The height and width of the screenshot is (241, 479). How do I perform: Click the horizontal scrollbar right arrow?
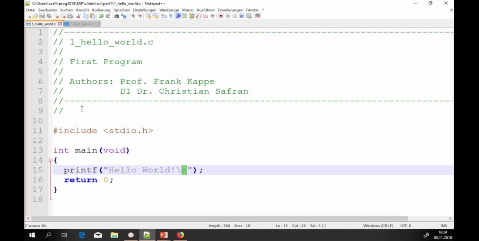450,218
